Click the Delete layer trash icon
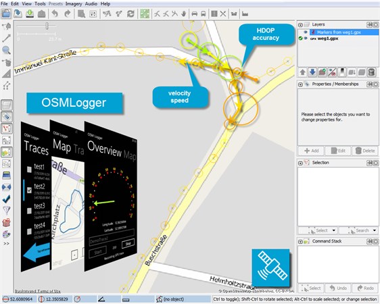The width and height of the screenshot is (380, 304). pos(371,72)
